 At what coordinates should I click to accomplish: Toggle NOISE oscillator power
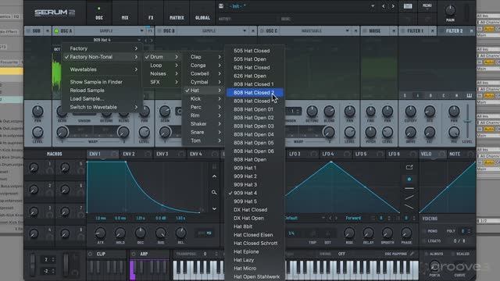click(365, 31)
